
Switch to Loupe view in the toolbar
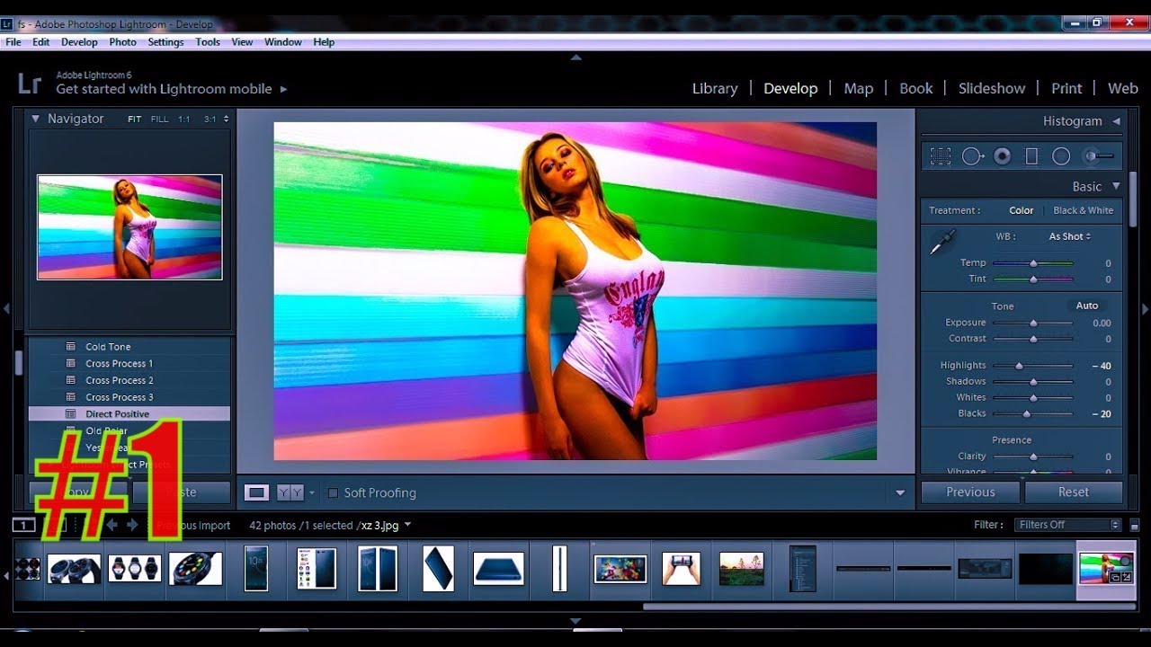(257, 492)
